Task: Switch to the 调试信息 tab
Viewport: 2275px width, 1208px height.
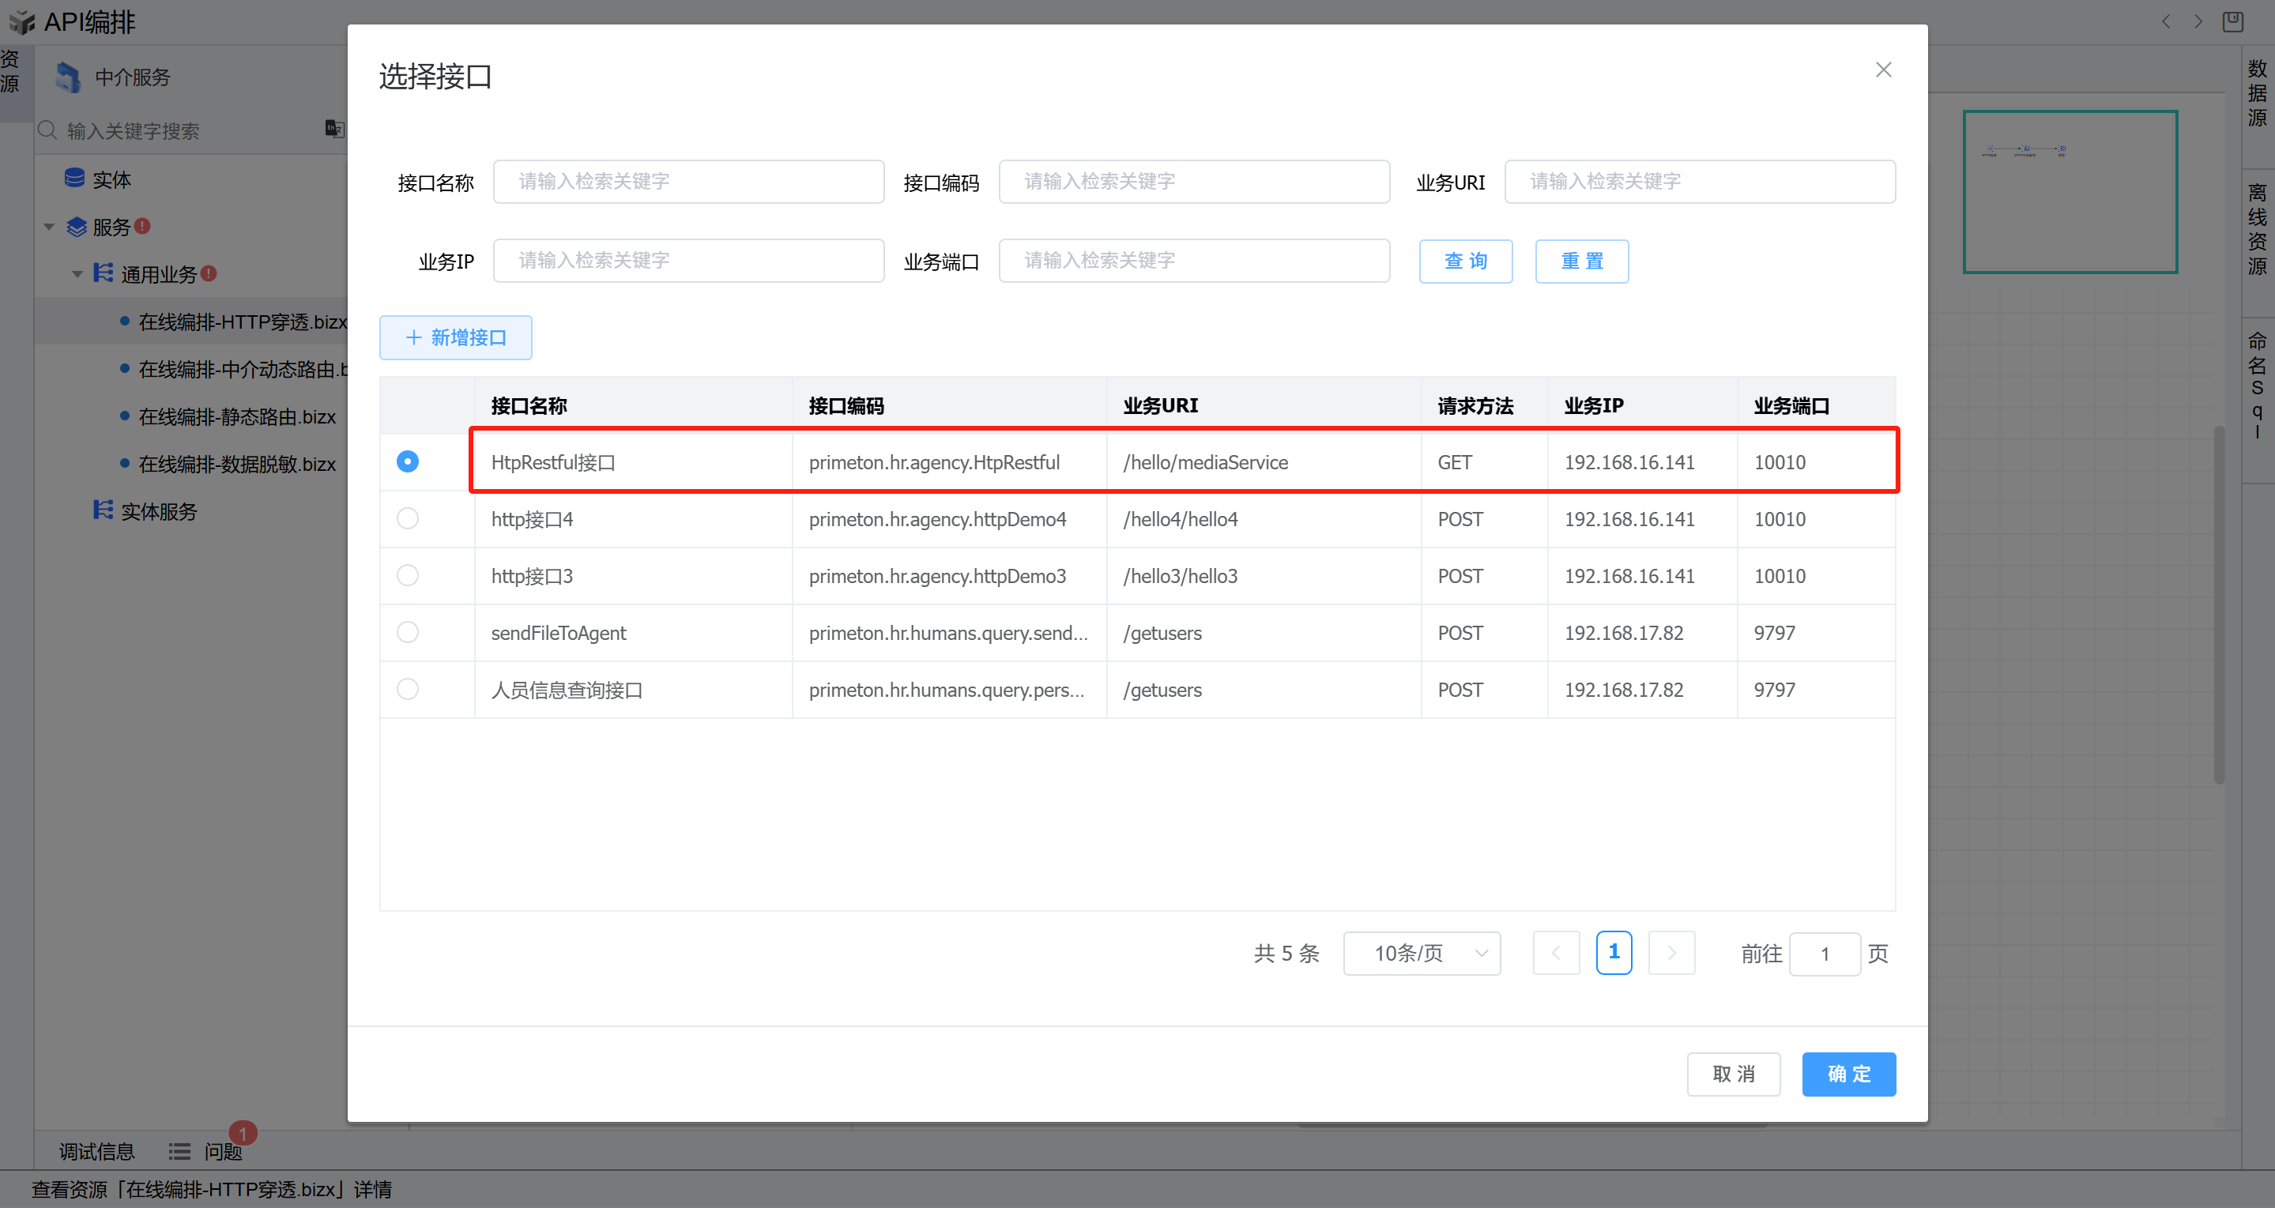Action: click(96, 1151)
